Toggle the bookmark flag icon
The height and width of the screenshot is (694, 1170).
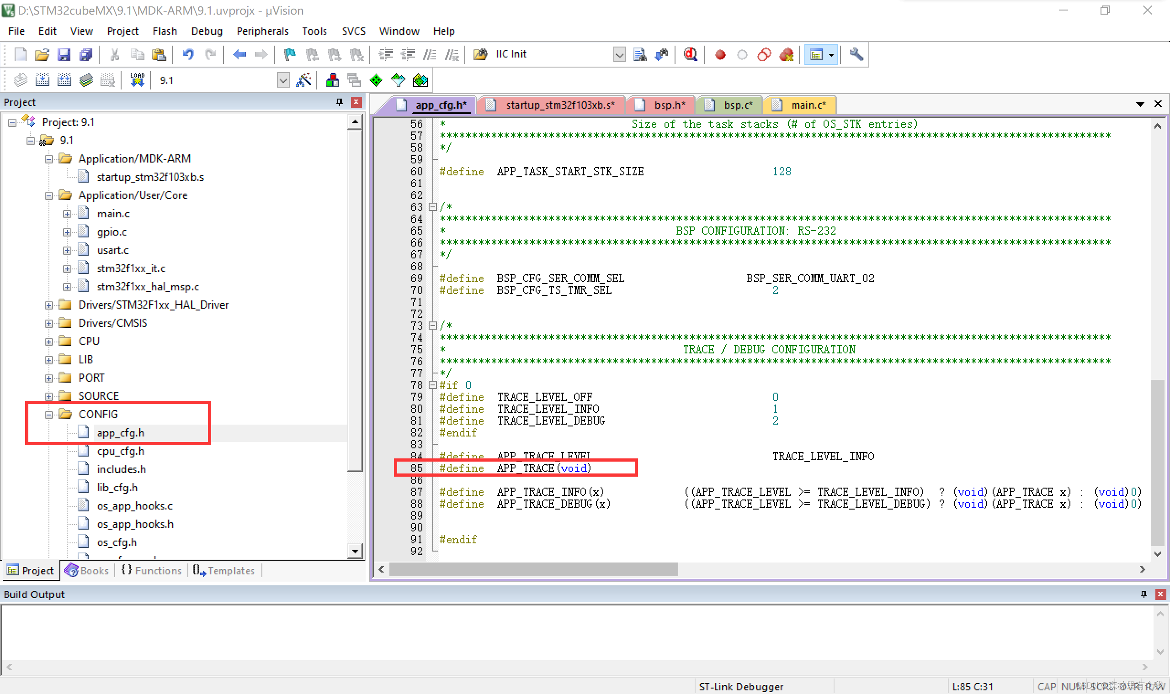click(x=290, y=55)
